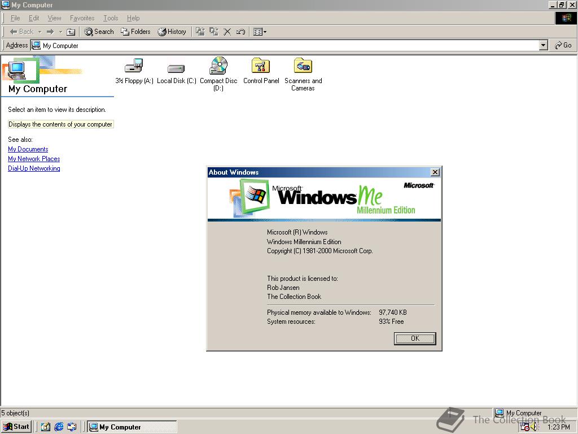
Task: Click the Up one level icon
Action: 71,32
